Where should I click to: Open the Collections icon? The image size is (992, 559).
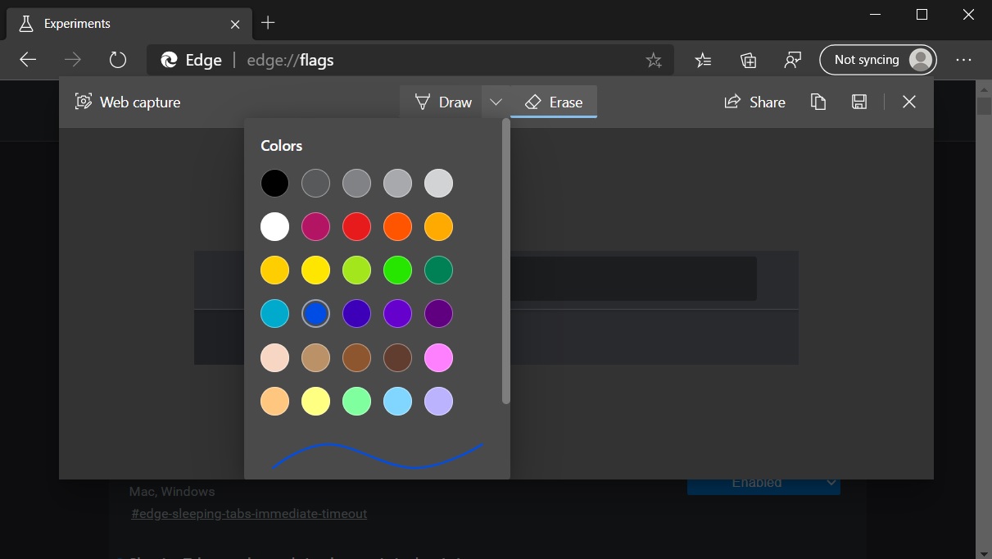748,60
